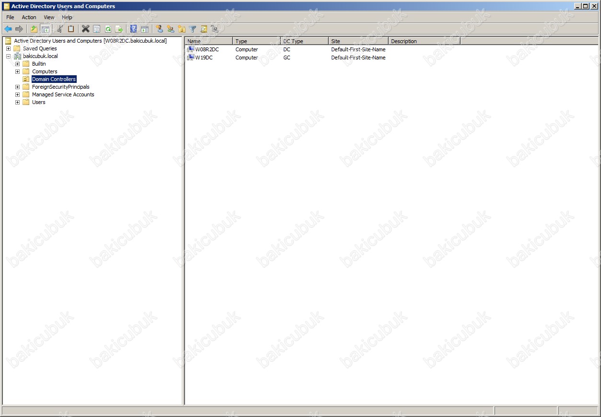Image resolution: width=601 pixels, height=417 pixels.
Task: Expand the ForeignSecurityPrincipals container
Action: point(17,87)
